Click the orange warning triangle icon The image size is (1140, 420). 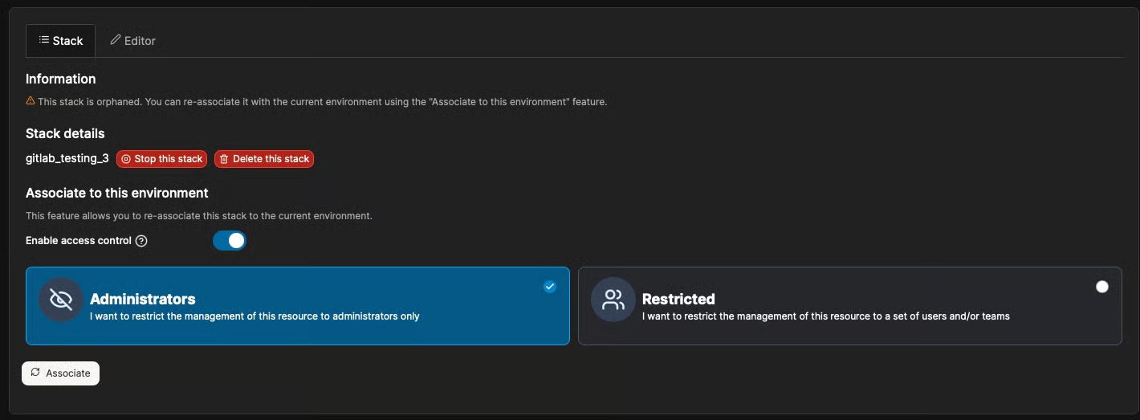(31, 101)
